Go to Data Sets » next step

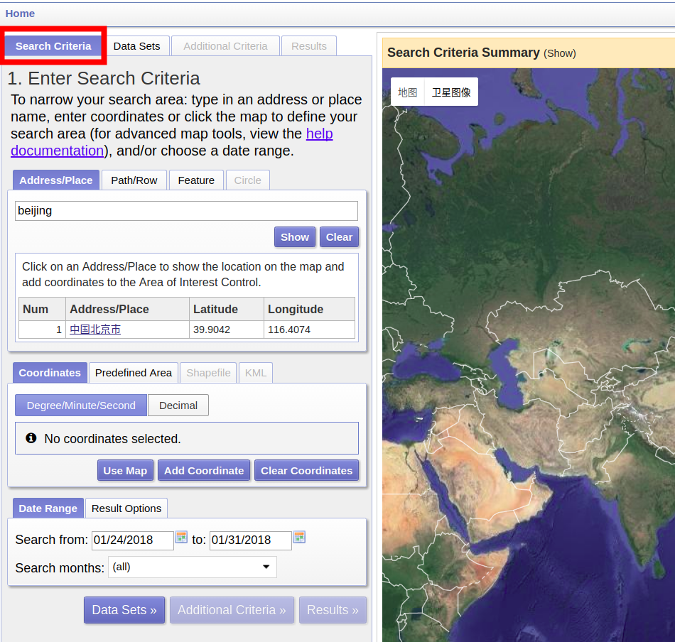click(124, 610)
